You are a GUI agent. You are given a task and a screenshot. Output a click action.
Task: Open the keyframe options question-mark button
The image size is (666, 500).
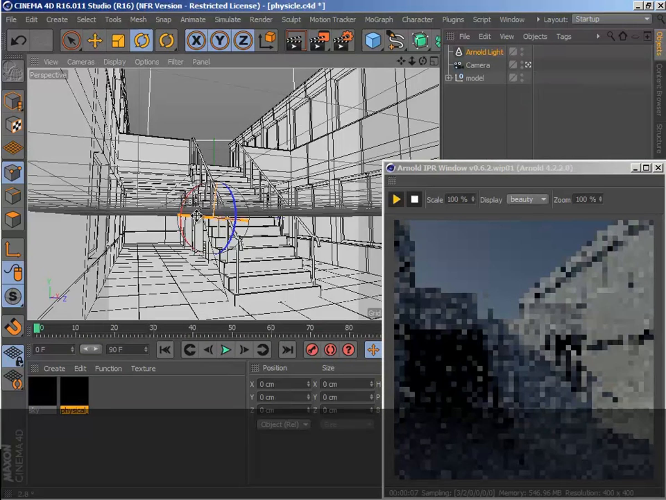[348, 350]
